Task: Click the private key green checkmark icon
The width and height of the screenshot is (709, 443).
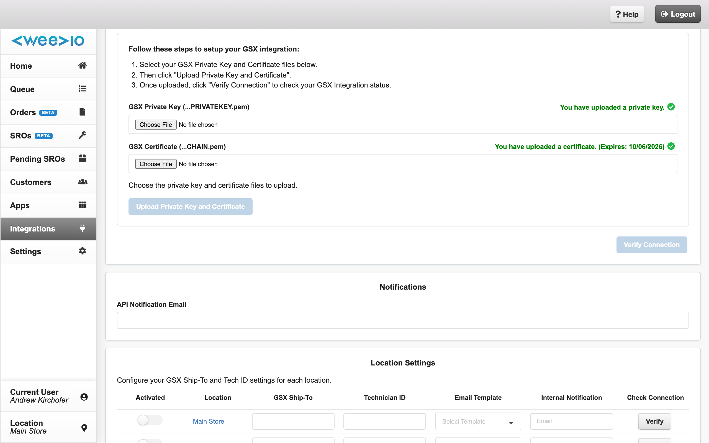Action: coord(671,107)
